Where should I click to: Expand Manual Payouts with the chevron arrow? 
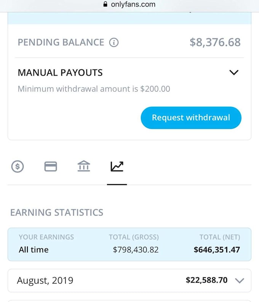(234, 73)
